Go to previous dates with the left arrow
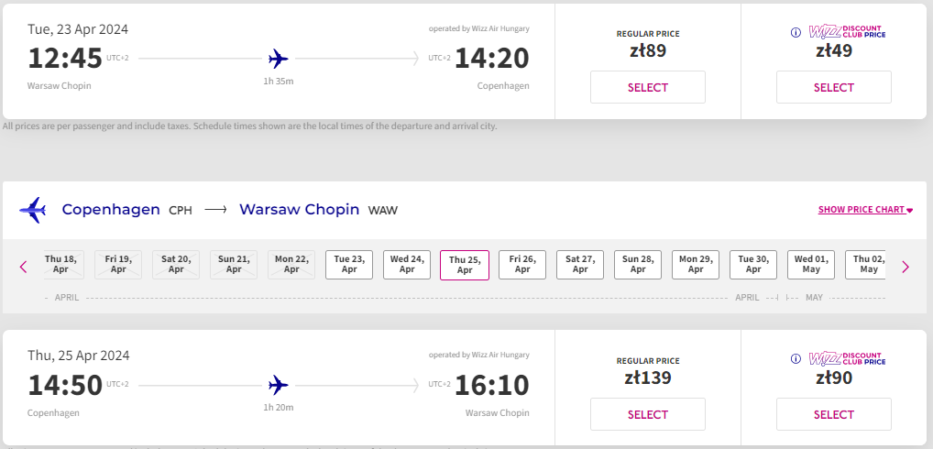 click(24, 267)
